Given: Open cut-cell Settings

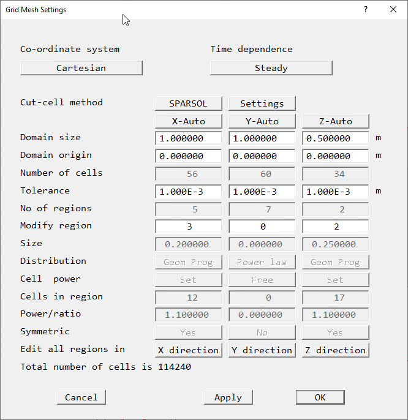Looking at the screenshot, I should [x=262, y=103].
